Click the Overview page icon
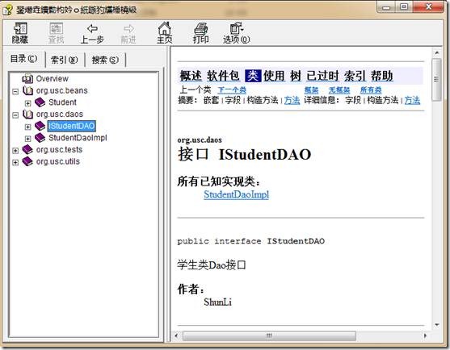Screen dimensions: 450x350 click(27, 78)
